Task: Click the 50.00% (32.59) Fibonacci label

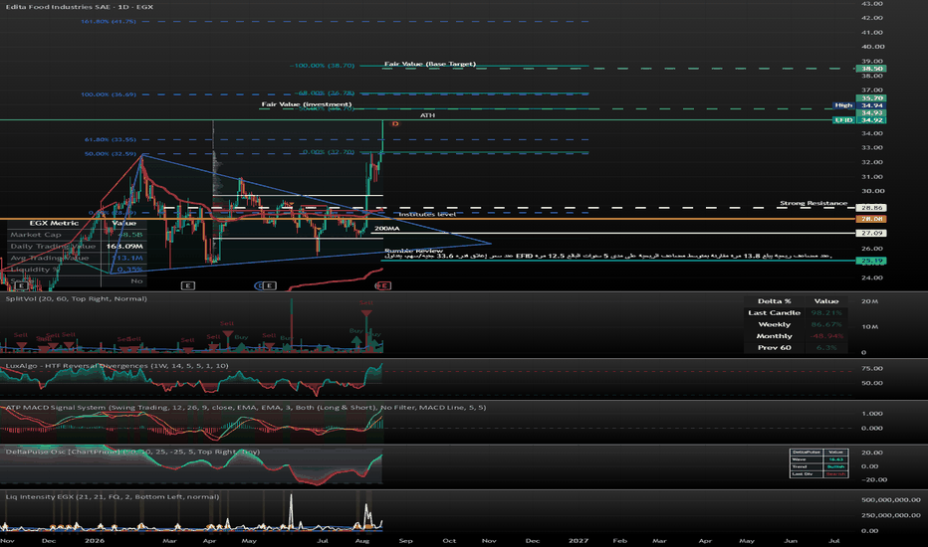Action: click(x=111, y=154)
